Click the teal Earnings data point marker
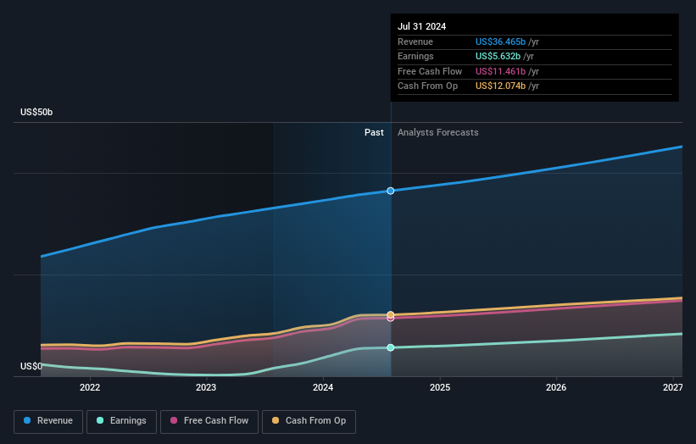Viewport: 696px width, 444px height. 391,347
